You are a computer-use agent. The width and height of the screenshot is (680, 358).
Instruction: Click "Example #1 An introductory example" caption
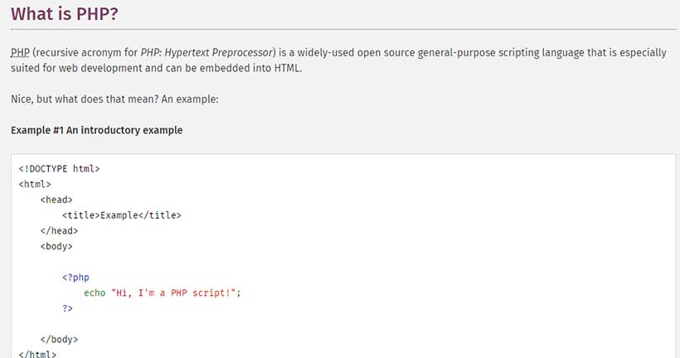click(x=97, y=130)
